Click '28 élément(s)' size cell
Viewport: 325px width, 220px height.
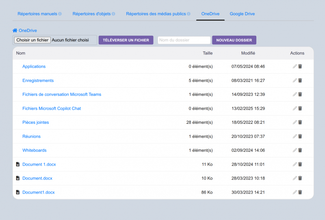199,122
